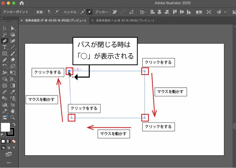236x168 pixels.
Task: Pick the Paintbrush tool
Action: pos(13,53)
